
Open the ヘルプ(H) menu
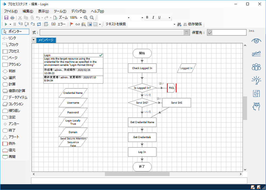click(x=97, y=11)
